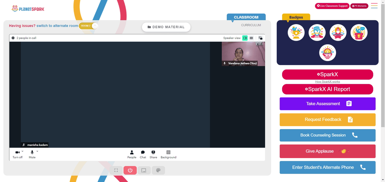Open Background effects
The width and height of the screenshot is (385, 182).
169,154
